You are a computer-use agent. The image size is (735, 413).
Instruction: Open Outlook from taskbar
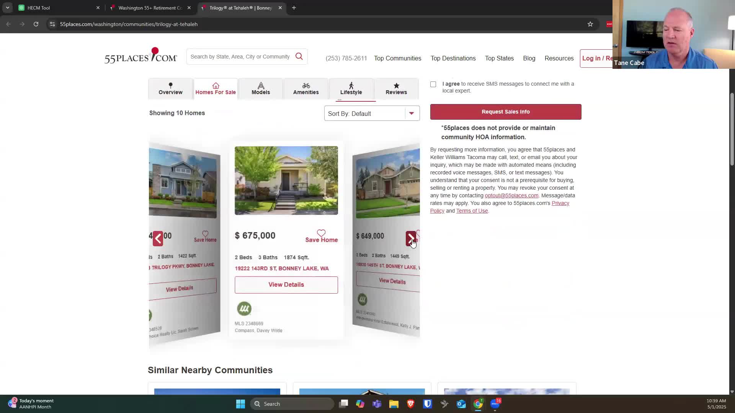point(461,404)
